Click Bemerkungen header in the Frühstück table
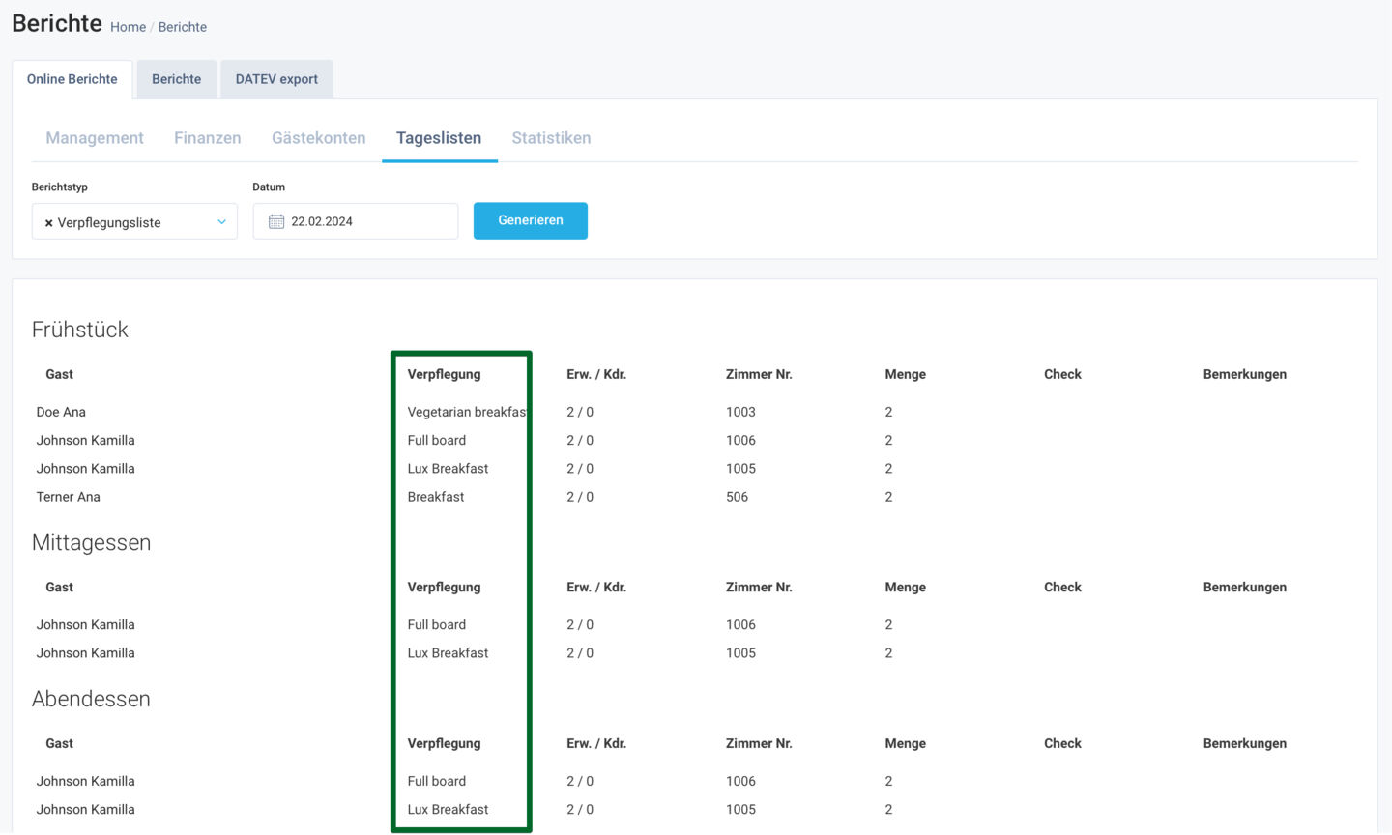Viewport: 1392px width, 835px height. click(x=1245, y=374)
